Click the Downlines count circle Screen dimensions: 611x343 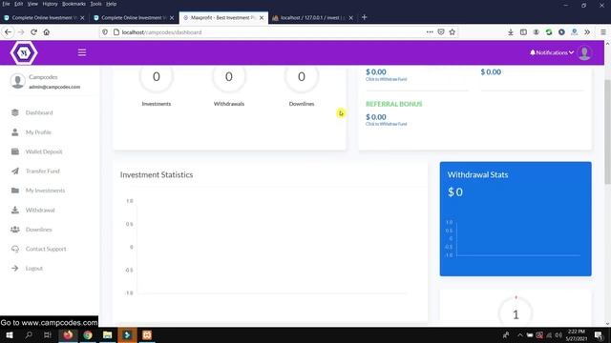(x=302, y=76)
